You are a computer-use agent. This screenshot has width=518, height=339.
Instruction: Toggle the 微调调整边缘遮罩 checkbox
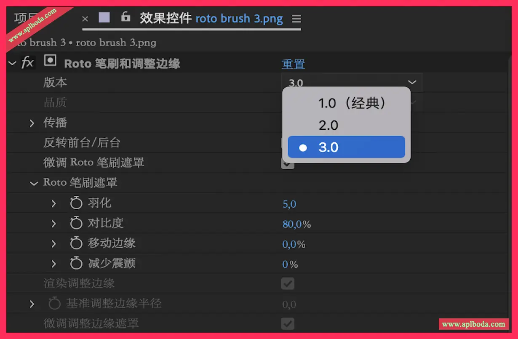288,323
